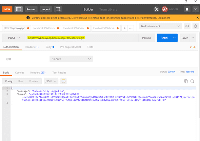
Task: Follow the Learn more link in the banner
Action: (x=164, y=18)
